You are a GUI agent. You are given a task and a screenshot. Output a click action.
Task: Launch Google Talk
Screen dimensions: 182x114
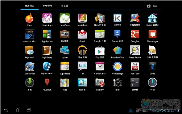pos(82,68)
